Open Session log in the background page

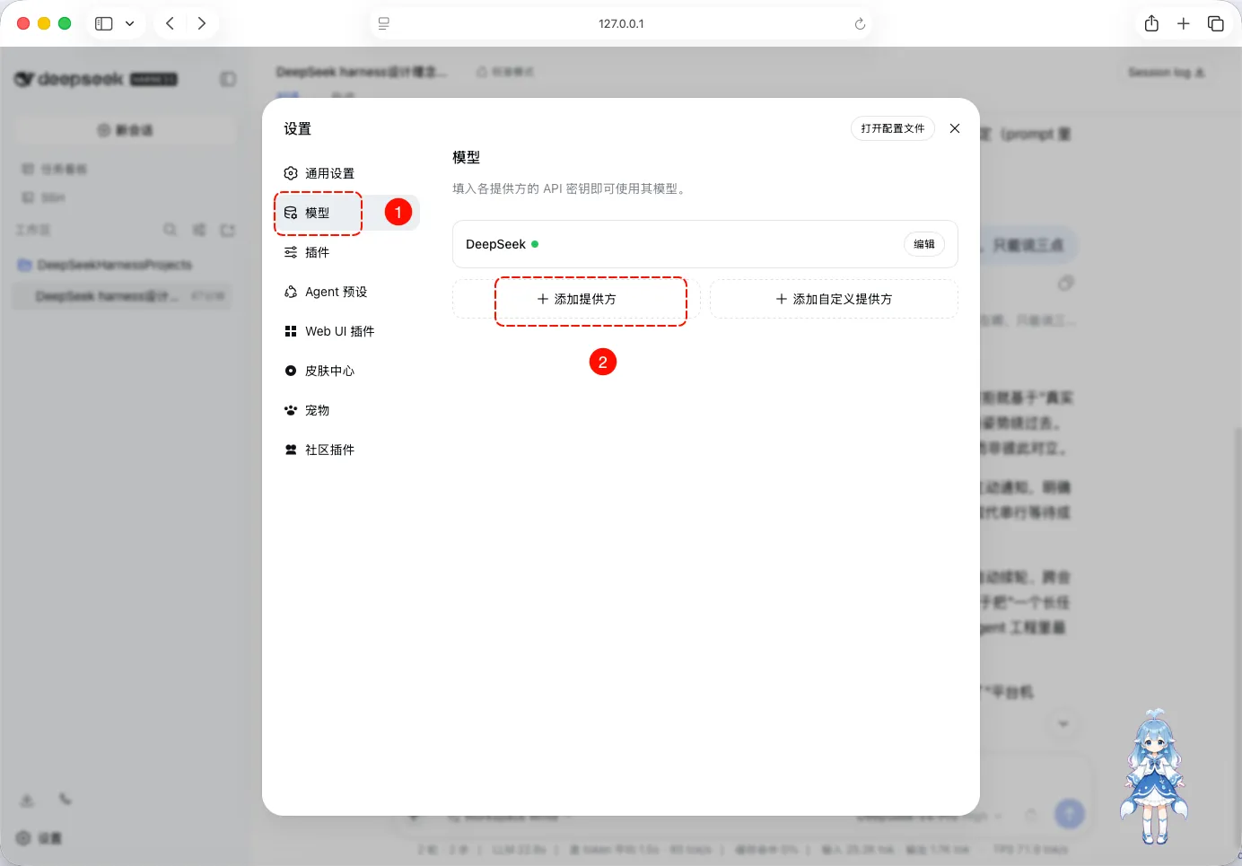[x=1166, y=72]
